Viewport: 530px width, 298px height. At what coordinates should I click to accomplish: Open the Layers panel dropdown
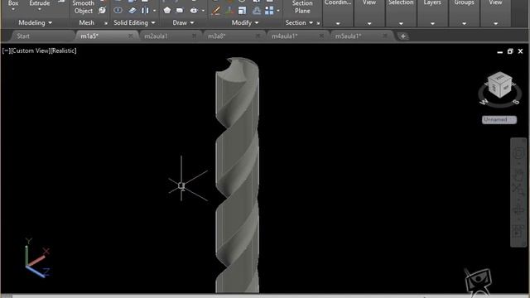pos(432,23)
